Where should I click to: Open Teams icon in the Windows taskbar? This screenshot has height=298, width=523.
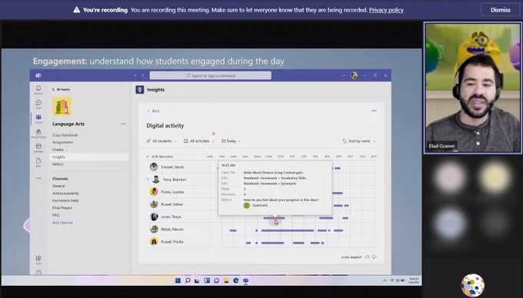pyautogui.click(x=245, y=280)
